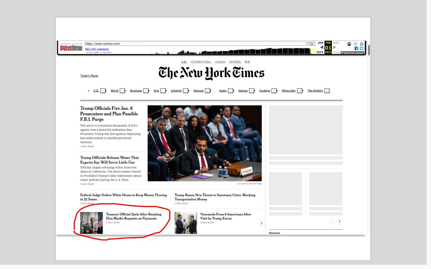Viewport: 431px width, 269px height.
Task: Open the Wirecutter nav section
Action: [289, 90]
